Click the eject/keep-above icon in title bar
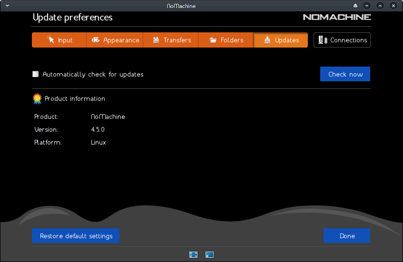The width and height of the screenshot is (403, 262). (x=355, y=6)
